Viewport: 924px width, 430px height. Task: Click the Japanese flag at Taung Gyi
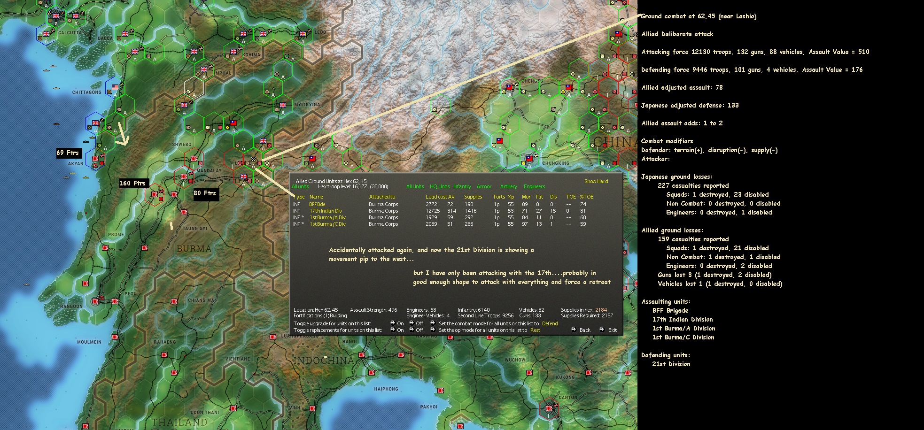[x=185, y=213]
